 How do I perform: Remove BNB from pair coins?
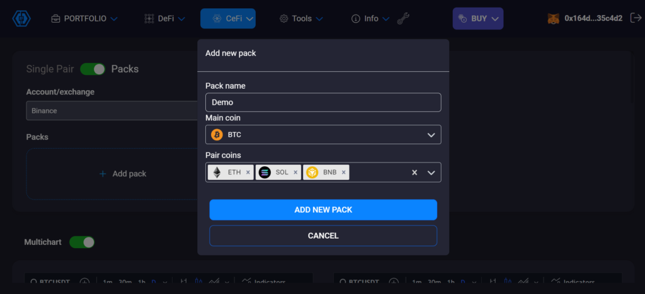tap(343, 172)
